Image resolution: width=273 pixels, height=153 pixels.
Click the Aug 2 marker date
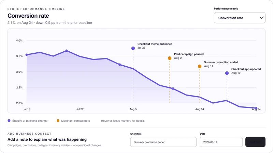[x=178, y=58]
